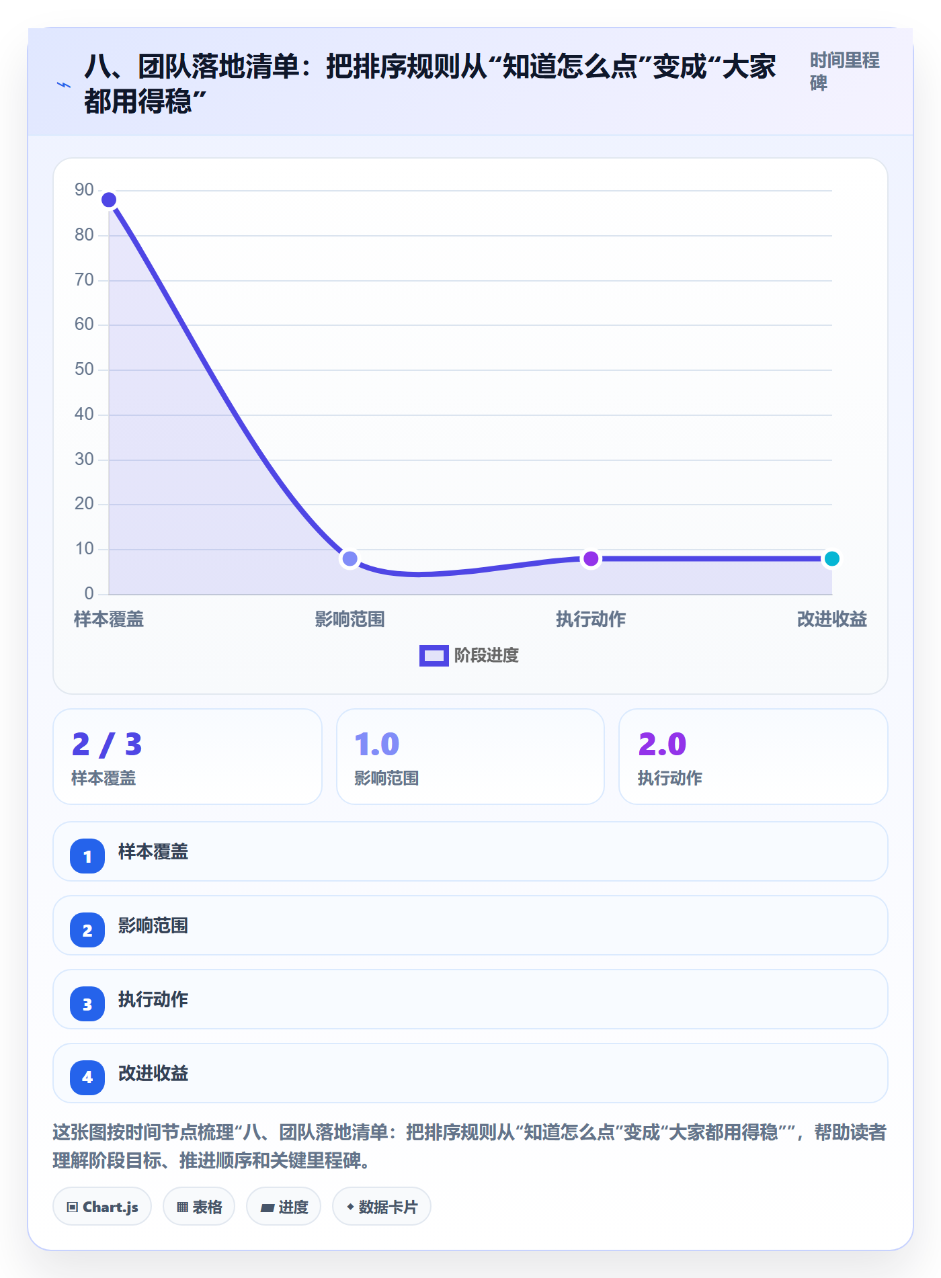This screenshot has width=941, height=1278.
Task: Select the 执行动作 purple data point
Action: [x=591, y=558]
